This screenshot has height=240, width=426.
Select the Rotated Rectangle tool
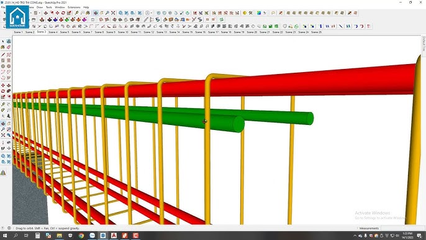9,60
